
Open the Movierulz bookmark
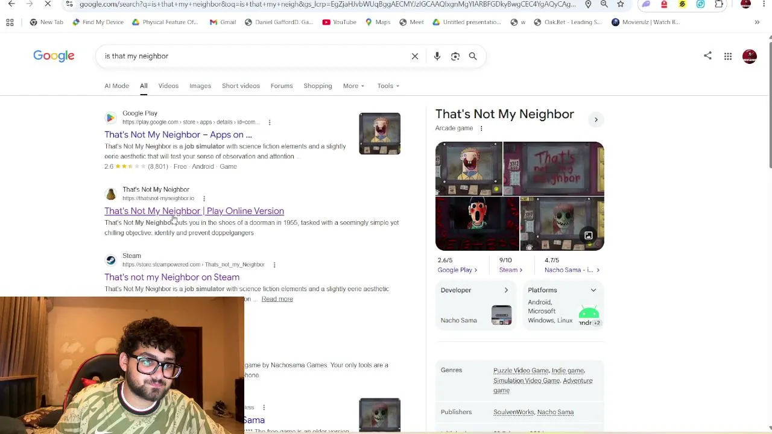click(x=645, y=22)
